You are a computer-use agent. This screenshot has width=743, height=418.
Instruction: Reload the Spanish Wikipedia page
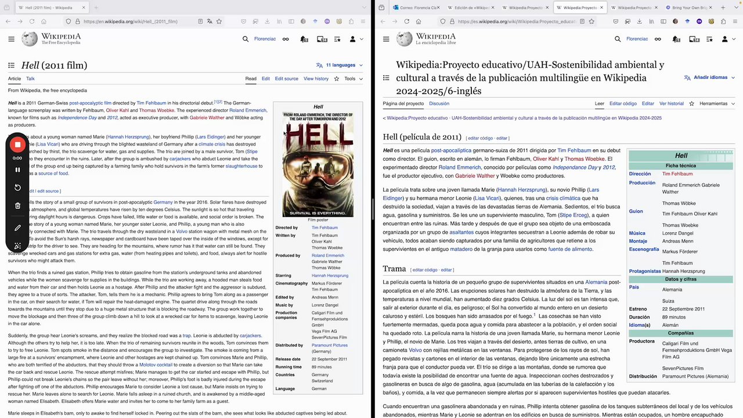click(406, 21)
